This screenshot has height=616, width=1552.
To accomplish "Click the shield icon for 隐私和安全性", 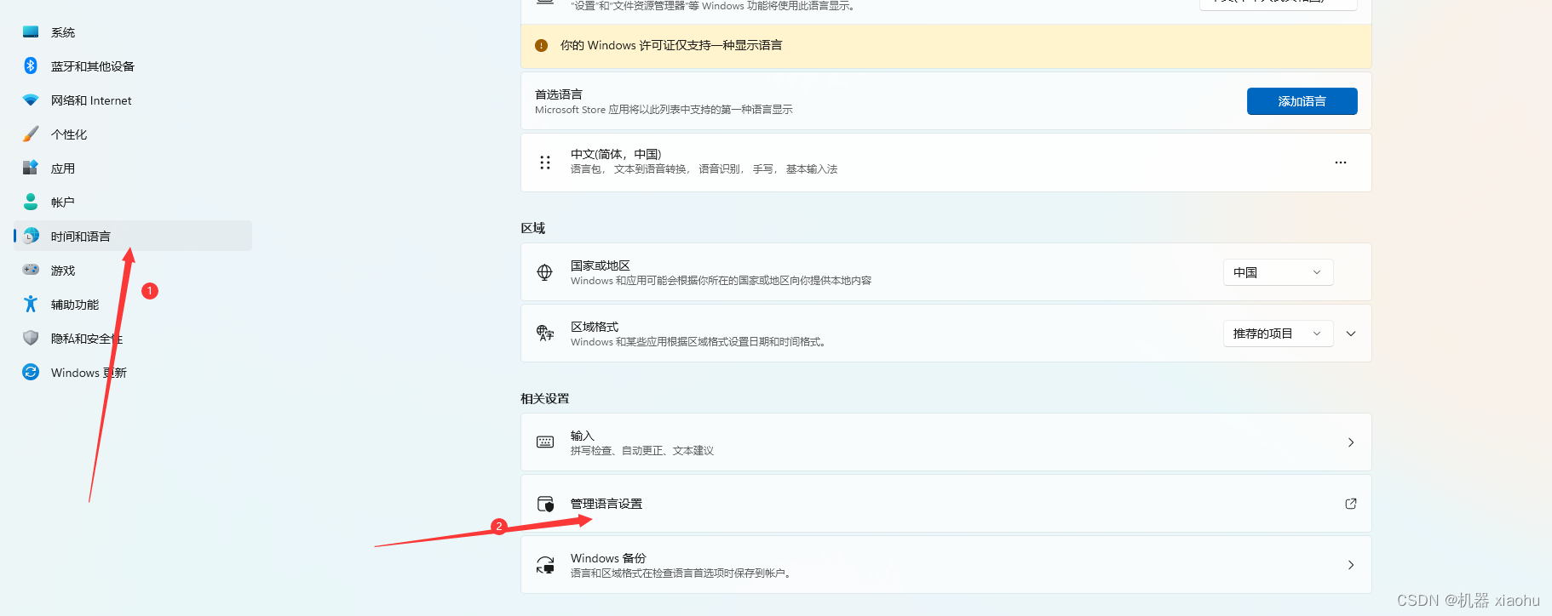I will click(31, 338).
